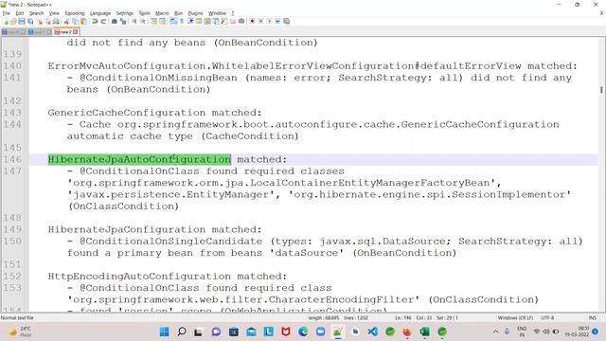This screenshot has width=606, height=341.
Task: Toggle synchronize horizontal scrolling icon
Action: [x=162, y=21]
